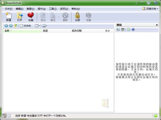Click the 删除 (Delete) toolbar icon
The image size is (161, 120).
click(65, 17)
